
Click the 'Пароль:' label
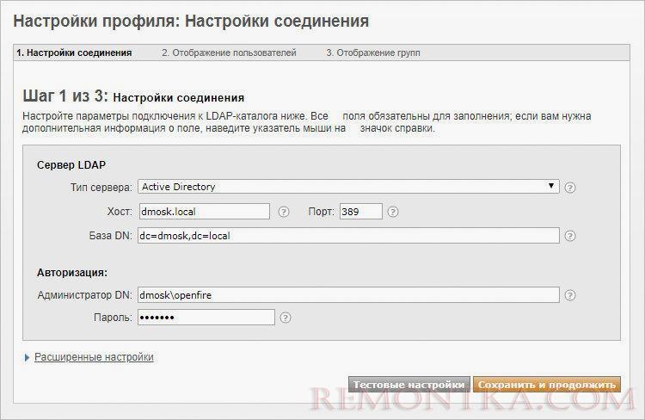point(114,318)
